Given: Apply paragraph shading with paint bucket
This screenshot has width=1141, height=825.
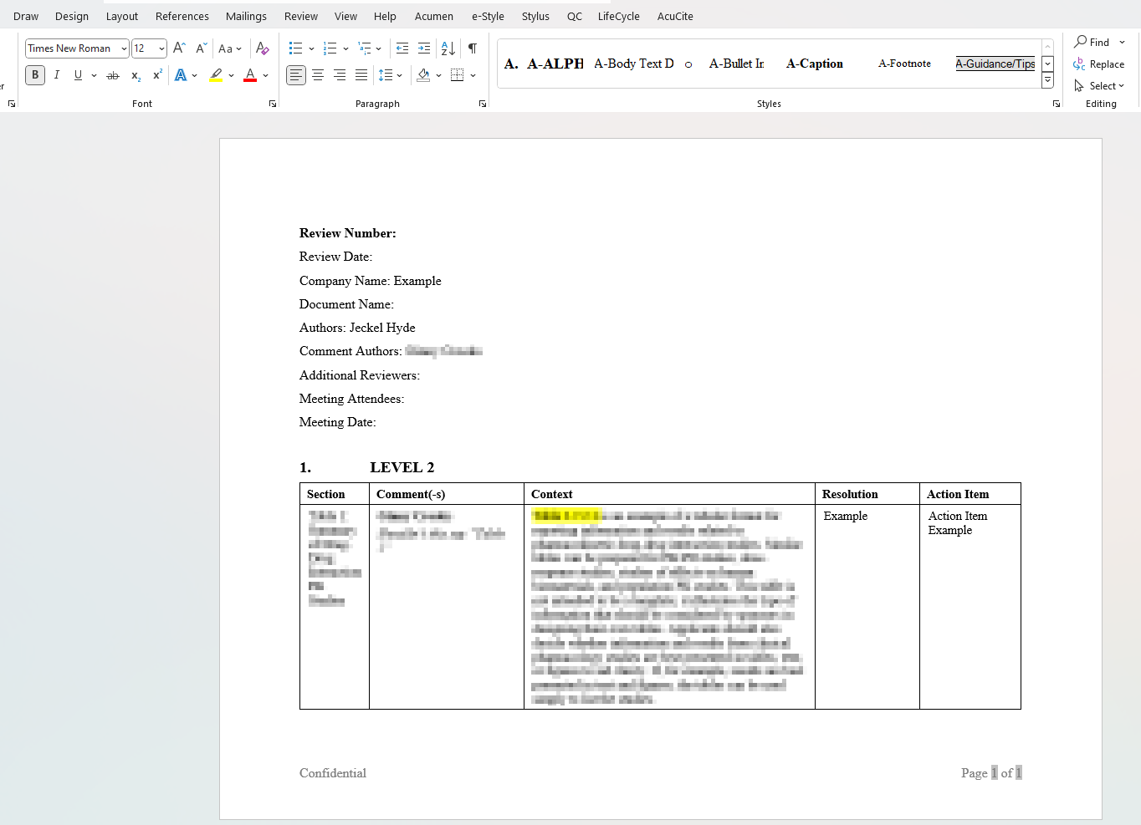Looking at the screenshot, I should point(423,75).
